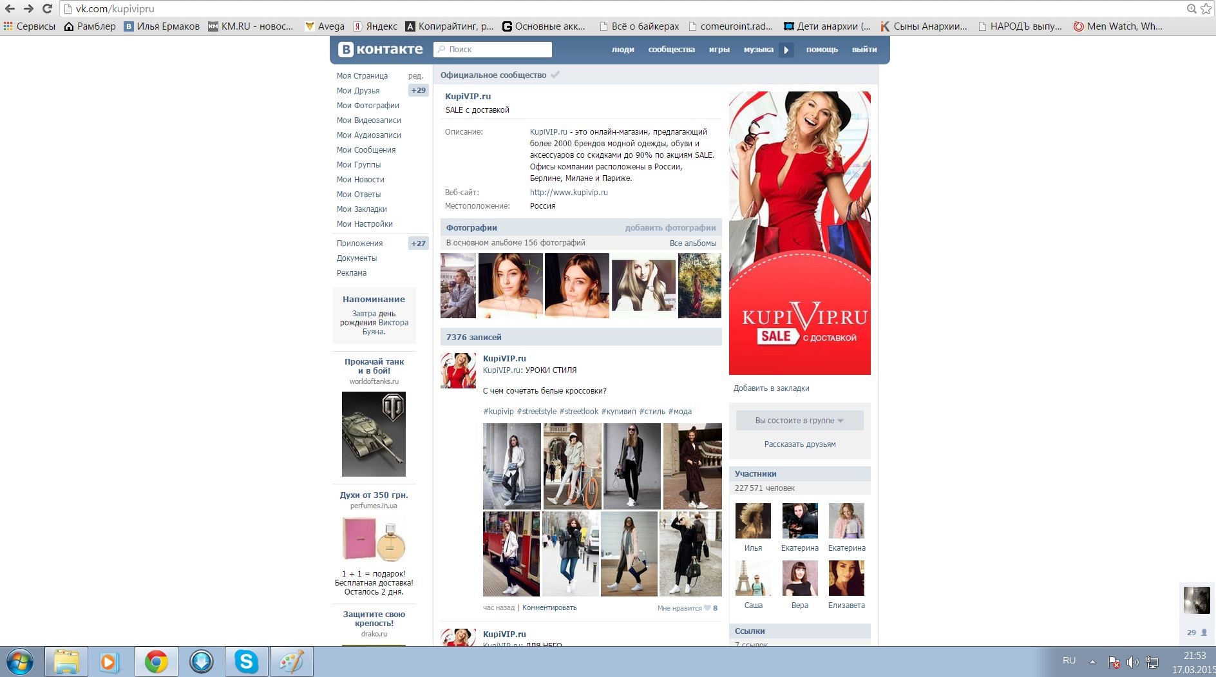Click выйти to log out

coord(864,50)
